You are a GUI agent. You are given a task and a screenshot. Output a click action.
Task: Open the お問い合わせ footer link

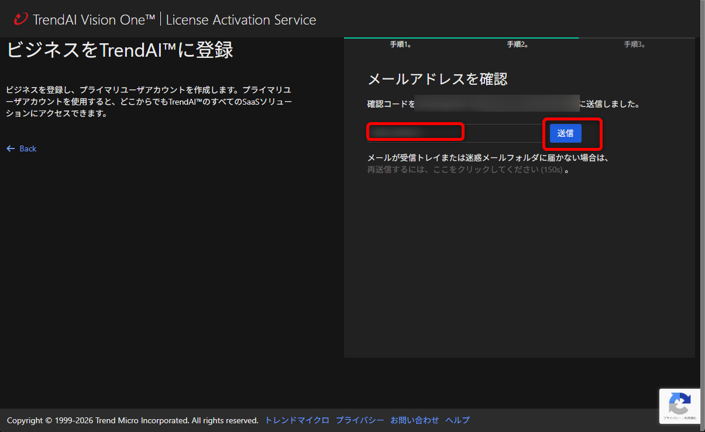414,420
